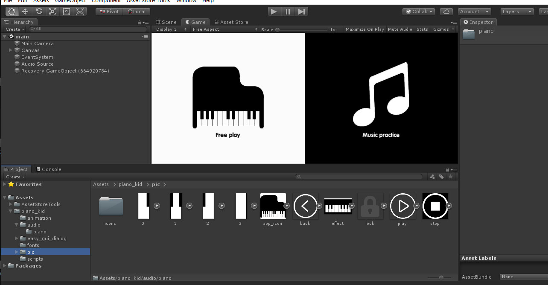Select the Hand tool in the toolbar
This screenshot has width=548, height=285.
tap(12, 12)
